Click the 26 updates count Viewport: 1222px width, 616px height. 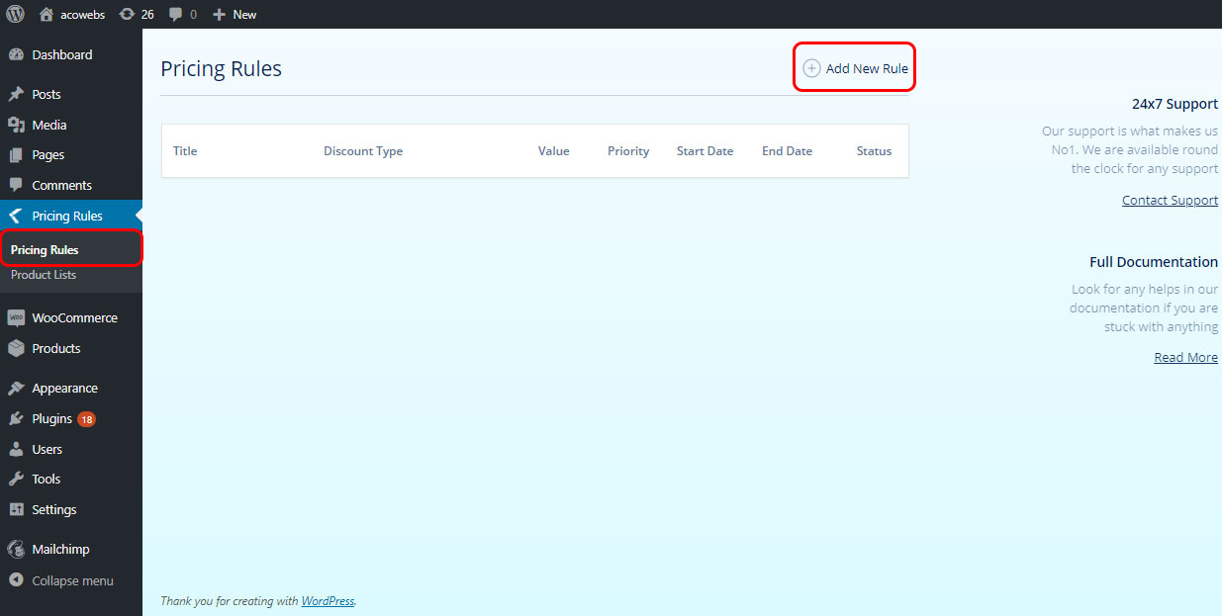147,15
